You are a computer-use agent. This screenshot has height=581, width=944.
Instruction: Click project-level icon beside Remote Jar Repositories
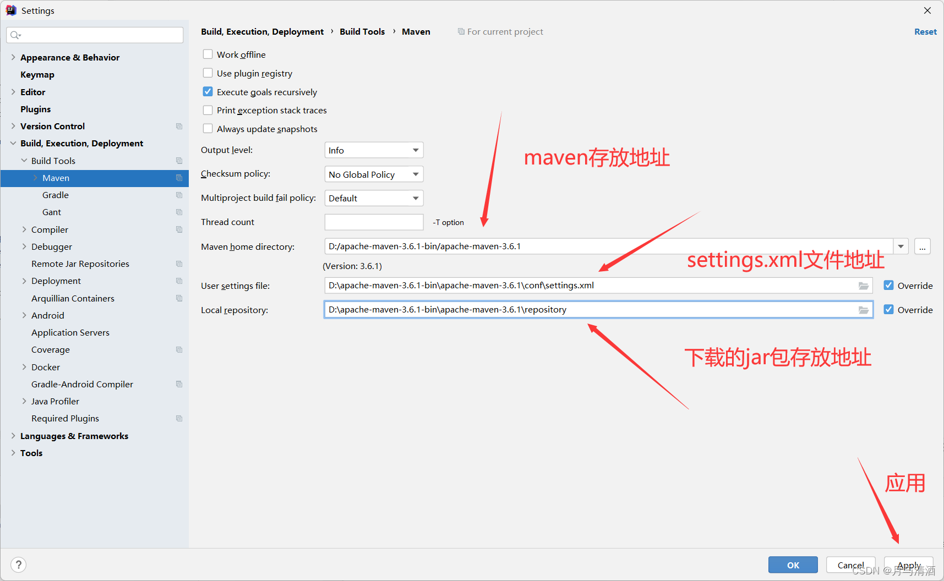(179, 264)
